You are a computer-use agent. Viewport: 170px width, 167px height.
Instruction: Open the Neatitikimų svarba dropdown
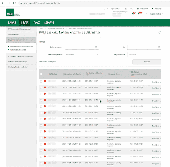[x=82, y=55]
